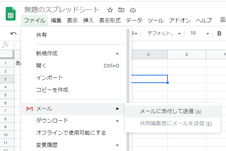Click the selected cell D3

[150, 79]
